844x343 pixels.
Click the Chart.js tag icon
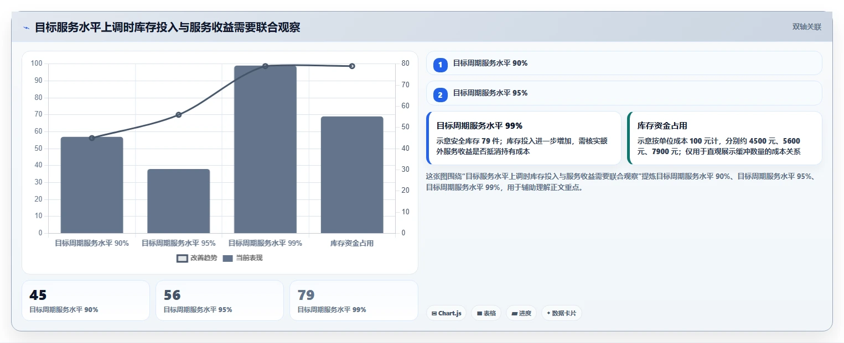click(x=434, y=314)
